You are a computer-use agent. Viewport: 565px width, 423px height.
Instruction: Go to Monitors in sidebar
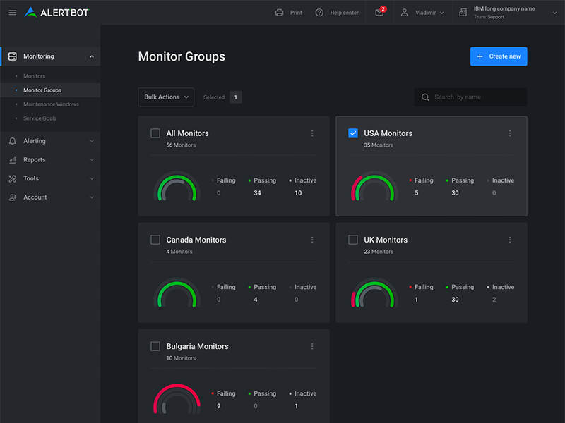pyautogui.click(x=34, y=76)
